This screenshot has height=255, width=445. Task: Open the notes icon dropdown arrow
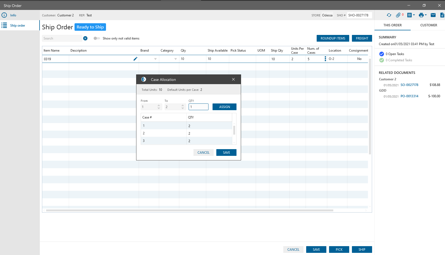tap(414, 15)
